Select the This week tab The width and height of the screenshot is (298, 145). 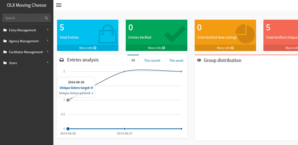click(176, 61)
